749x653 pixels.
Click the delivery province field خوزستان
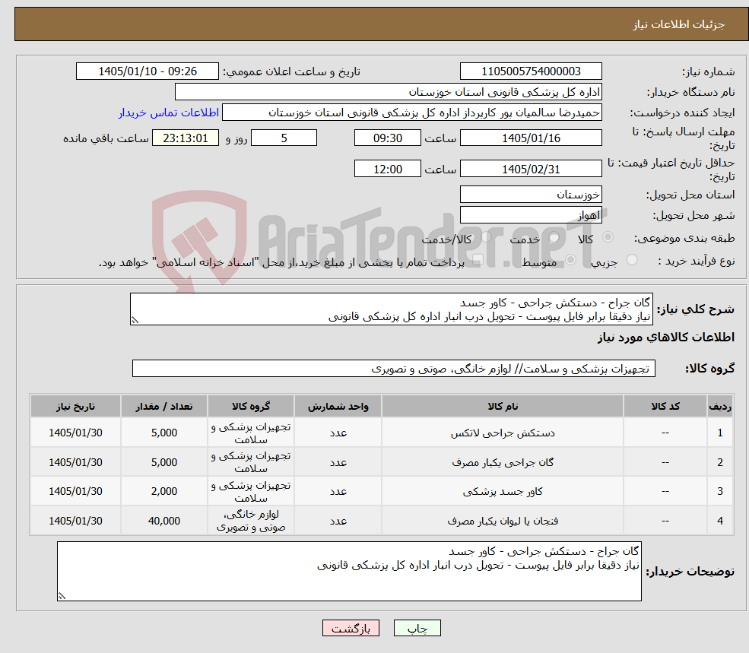[x=531, y=195]
